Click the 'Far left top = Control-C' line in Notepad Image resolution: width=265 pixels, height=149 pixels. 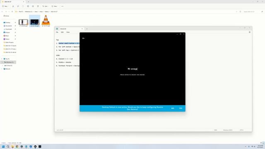67,50
